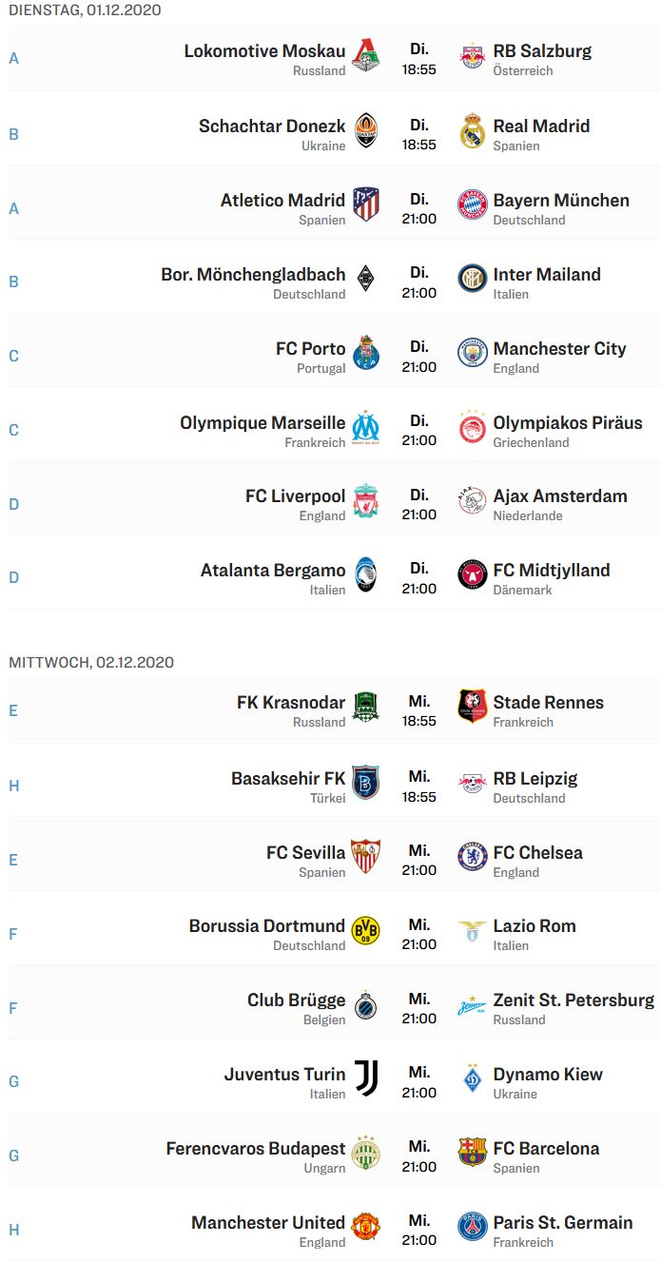
Task: Click the Borussia Dortmund BVB logo
Action: click(366, 931)
